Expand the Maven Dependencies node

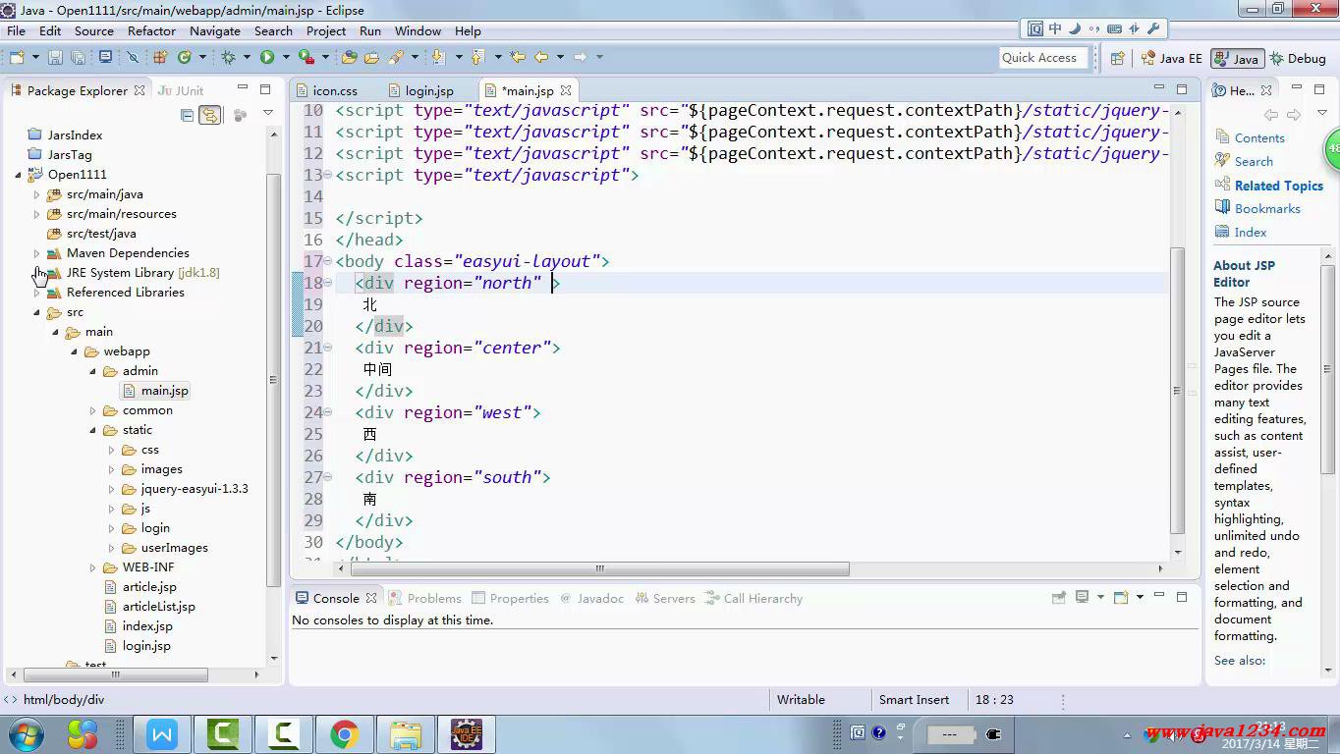click(x=36, y=253)
